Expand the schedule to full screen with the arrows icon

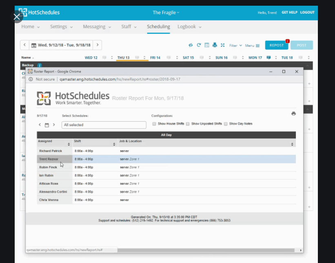click(x=223, y=45)
